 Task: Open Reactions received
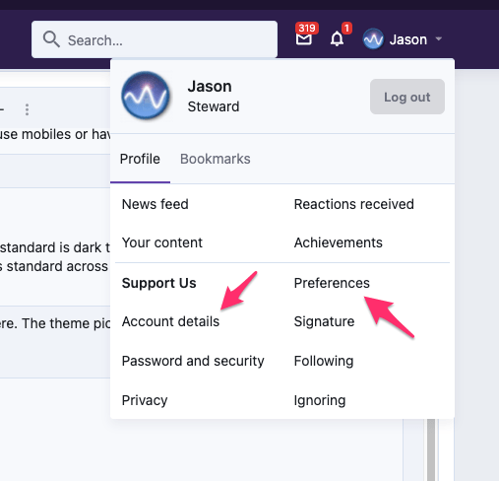(x=353, y=204)
